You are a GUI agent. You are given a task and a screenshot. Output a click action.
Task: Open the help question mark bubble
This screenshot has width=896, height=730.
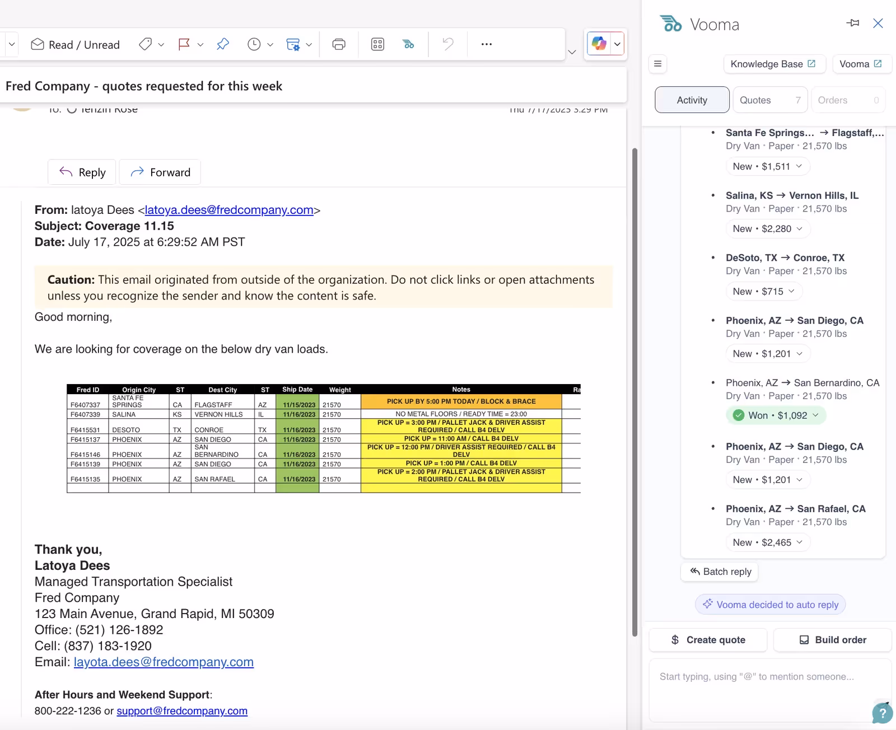882,713
